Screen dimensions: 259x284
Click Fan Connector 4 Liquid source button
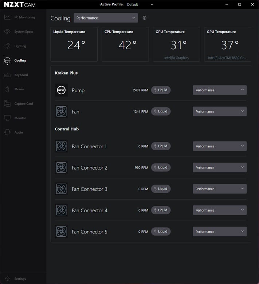161,210
